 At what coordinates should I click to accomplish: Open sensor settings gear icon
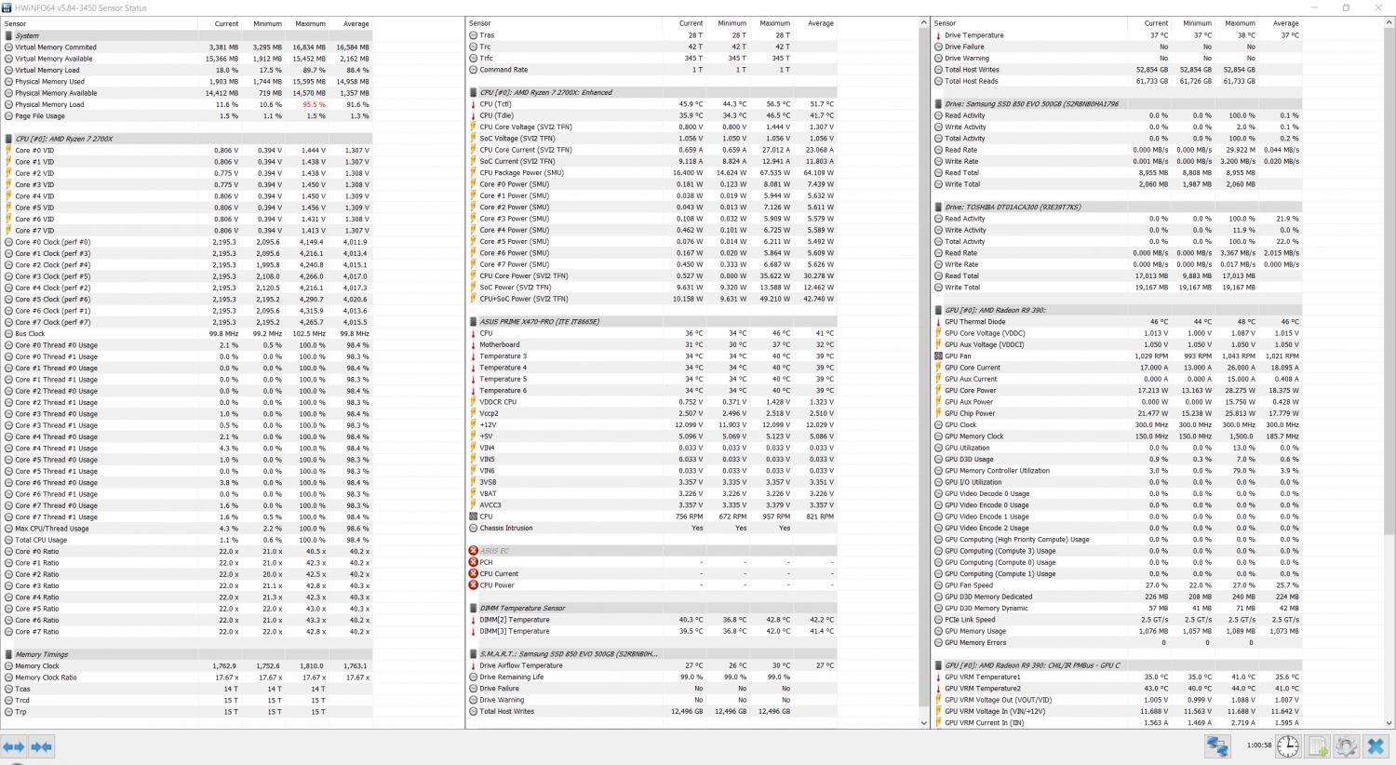(1346, 745)
